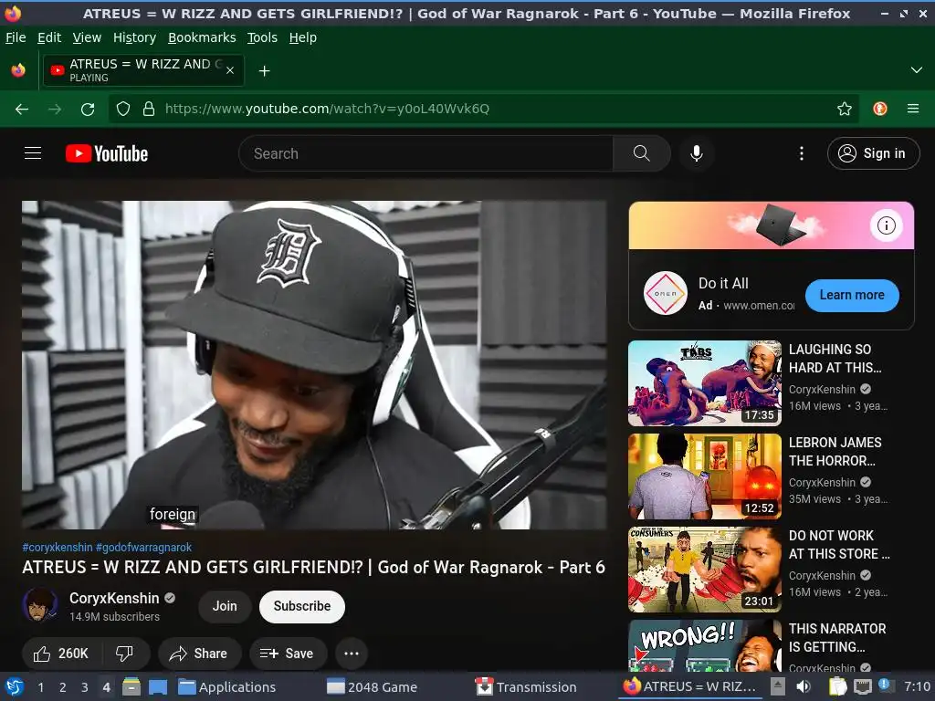Save the video to a playlist
This screenshot has height=701, width=935.
pyautogui.click(x=288, y=654)
